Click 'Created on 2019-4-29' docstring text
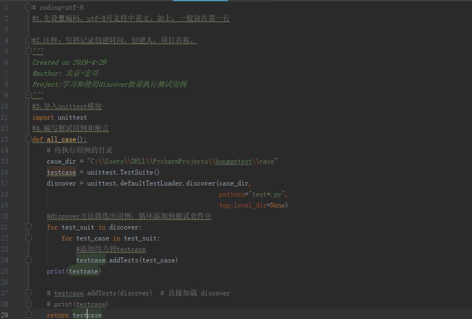 69,62
